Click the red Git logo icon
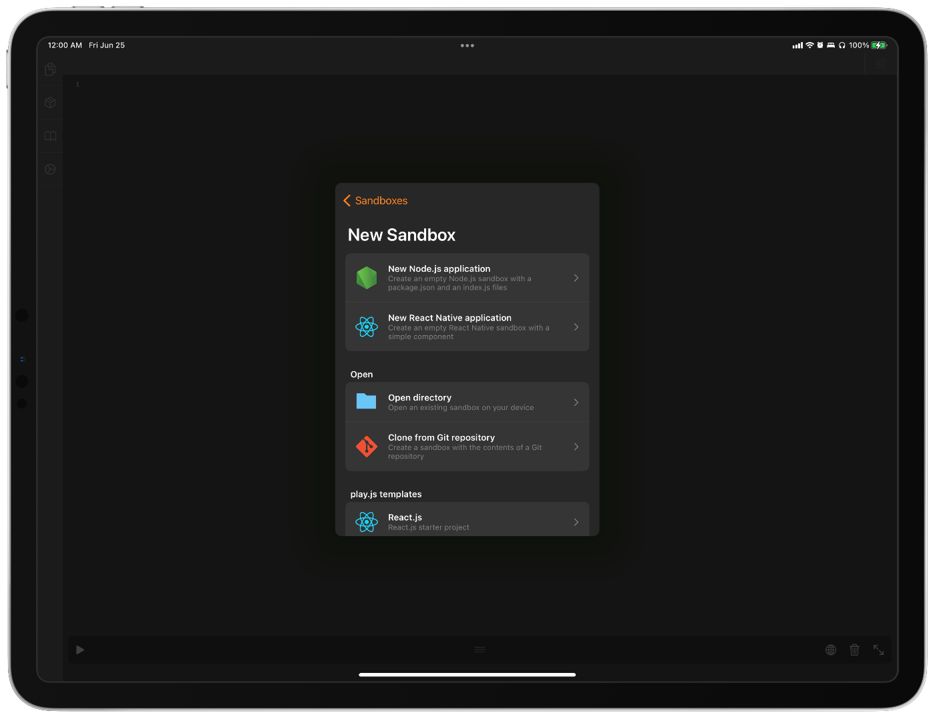 click(367, 447)
